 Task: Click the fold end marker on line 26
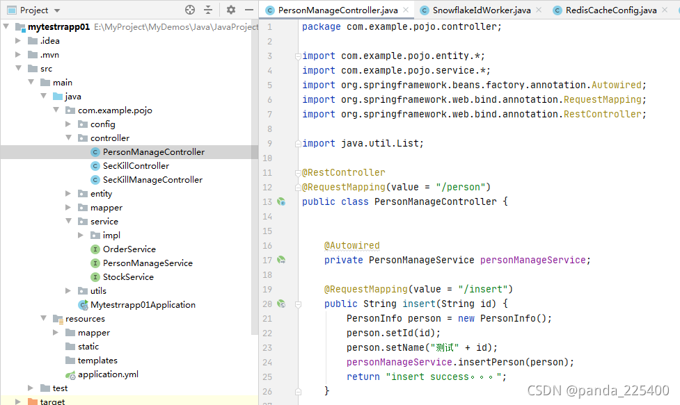pyautogui.click(x=298, y=392)
